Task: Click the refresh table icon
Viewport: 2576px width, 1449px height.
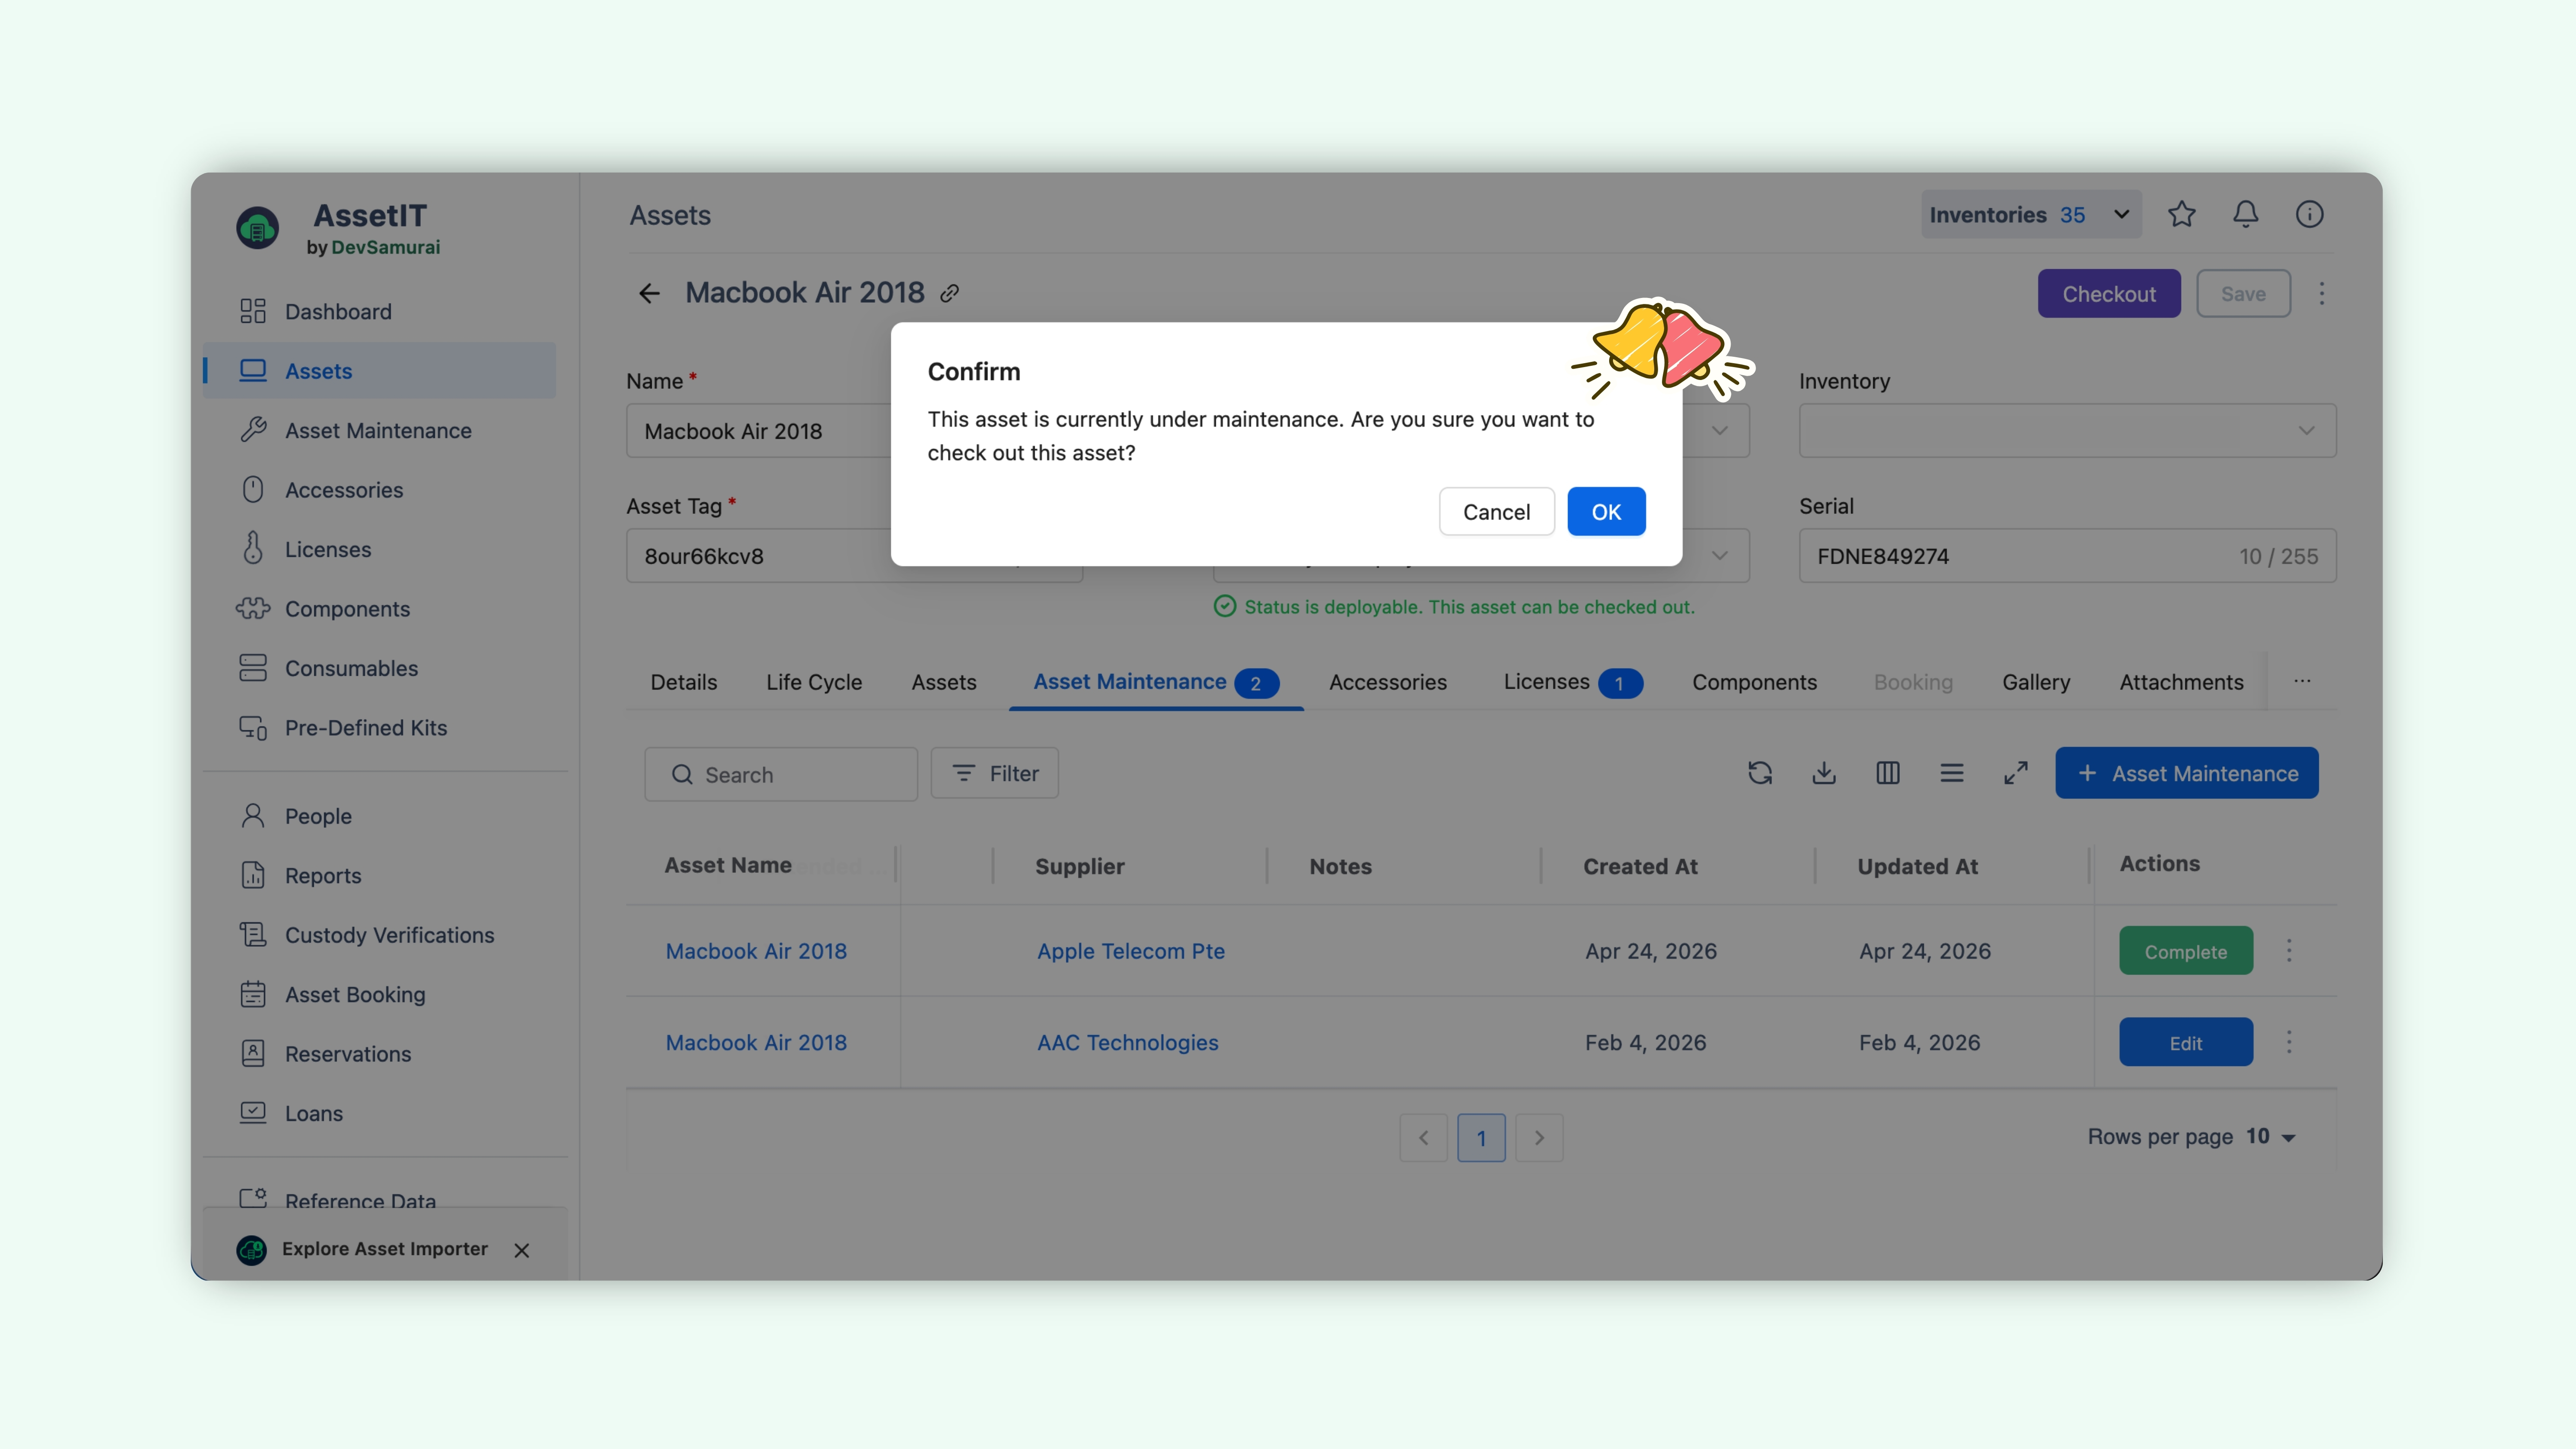Action: click(x=1760, y=773)
